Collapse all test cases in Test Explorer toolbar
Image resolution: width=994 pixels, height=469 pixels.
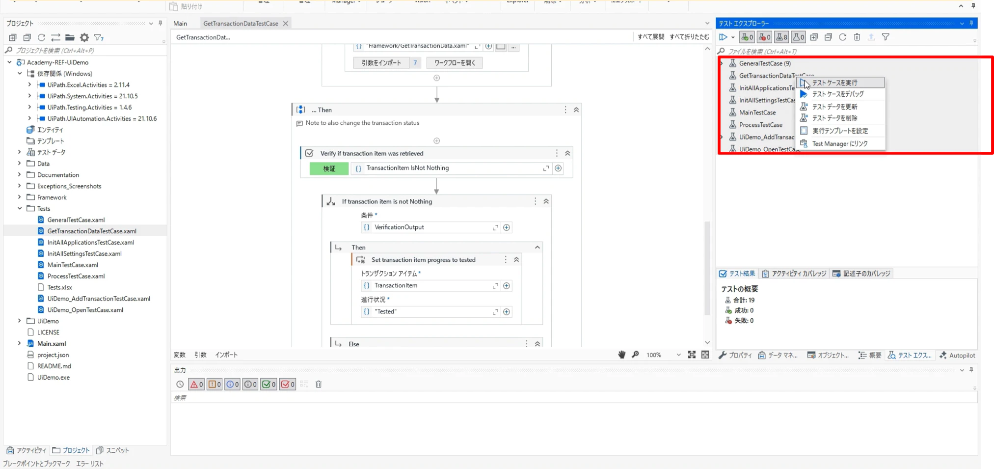(x=828, y=37)
